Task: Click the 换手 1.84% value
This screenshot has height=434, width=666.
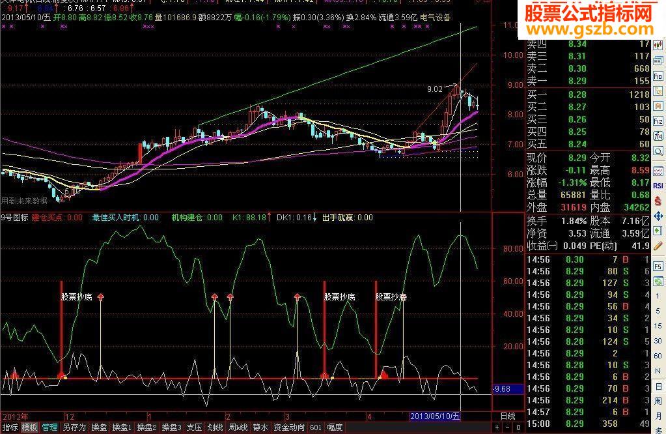Action: pos(574,221)
